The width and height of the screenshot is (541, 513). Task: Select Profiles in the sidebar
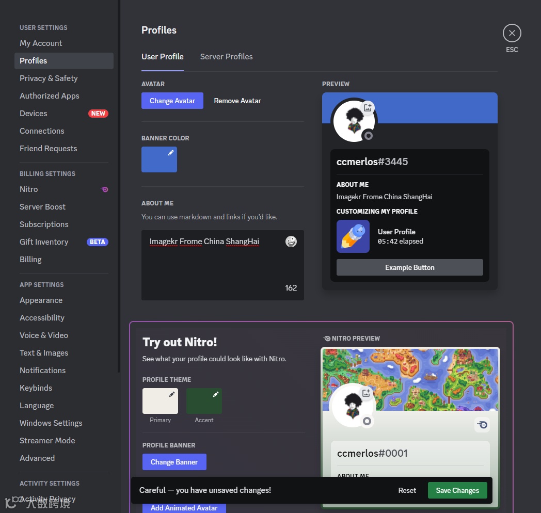(x=64, y=61)
